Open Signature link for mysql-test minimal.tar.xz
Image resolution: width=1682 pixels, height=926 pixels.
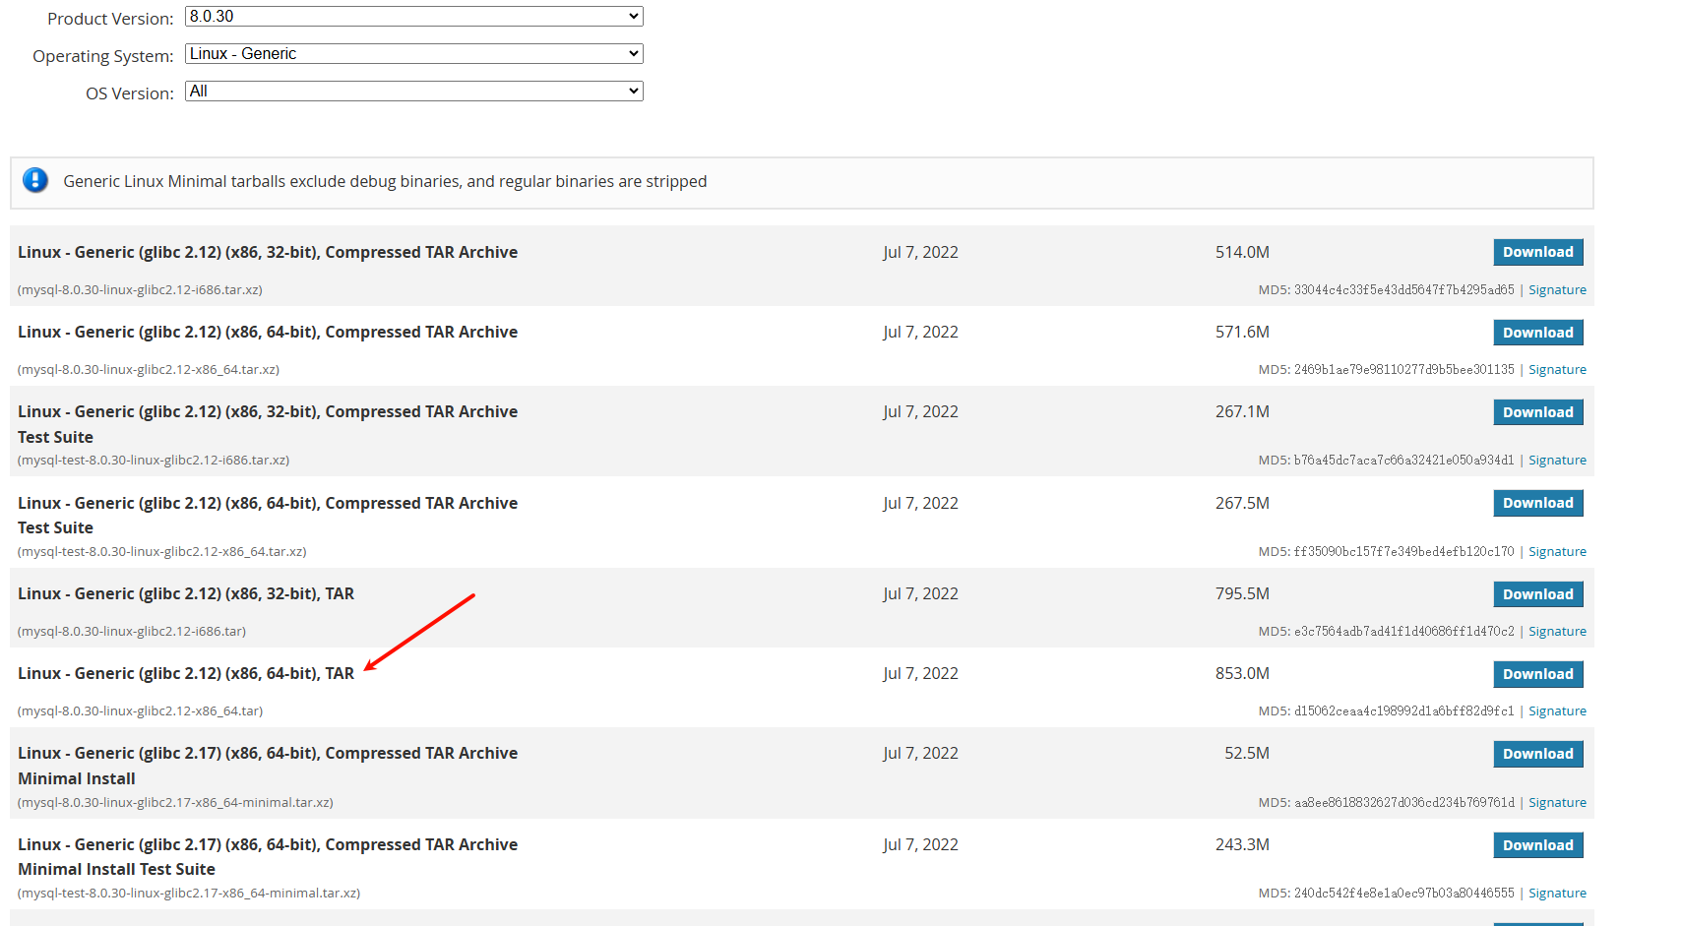click(1557, 894)
